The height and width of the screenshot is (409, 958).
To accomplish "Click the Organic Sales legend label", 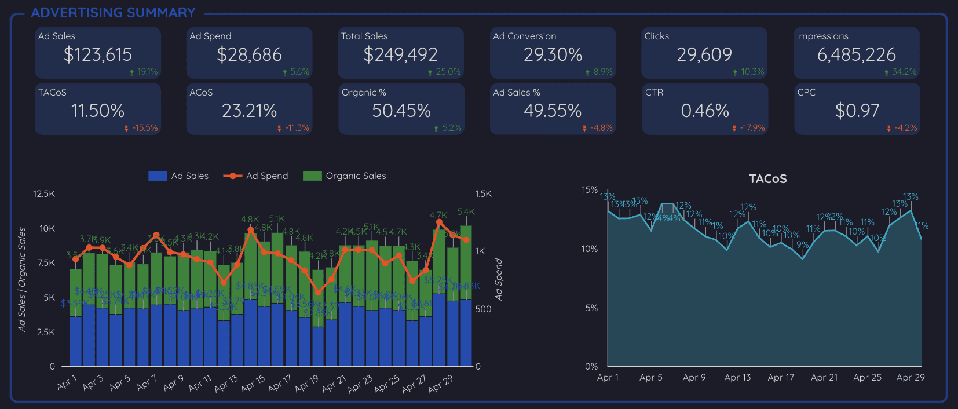I will (x=356, y=176).
